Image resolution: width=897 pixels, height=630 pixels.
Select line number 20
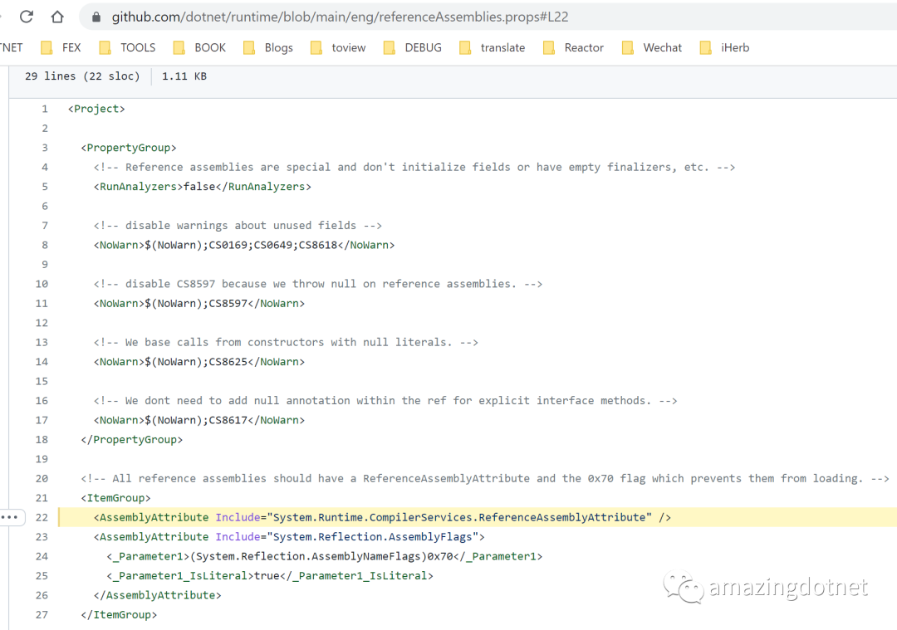click(x=42, y=478)
